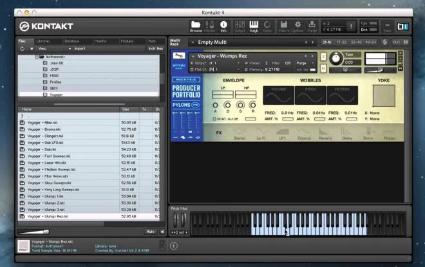Image resolution: width=425 pixels, height=267 pixels.
Task: Click the Envelope Attack knob
Action: pos(215,105)
